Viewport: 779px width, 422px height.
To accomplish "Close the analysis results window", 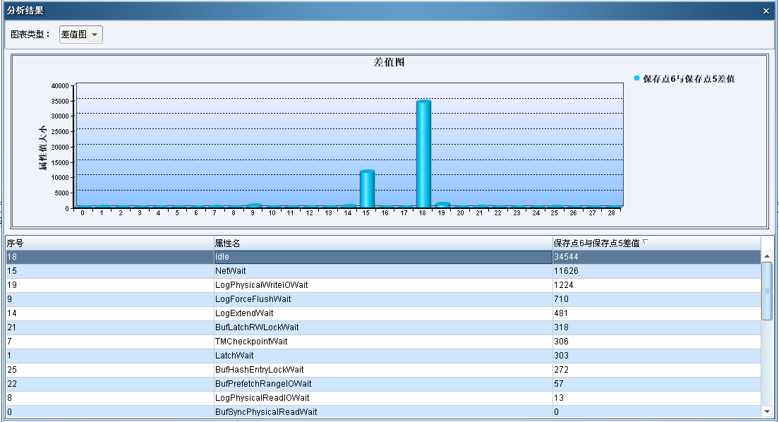I will [766, 11].
